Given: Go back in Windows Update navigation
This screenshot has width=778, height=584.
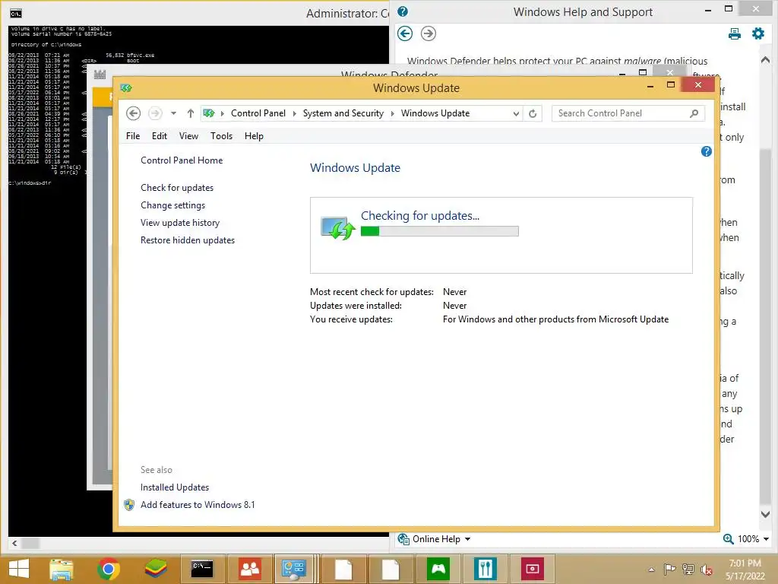Looking at the screenshot, I should 133,113.
